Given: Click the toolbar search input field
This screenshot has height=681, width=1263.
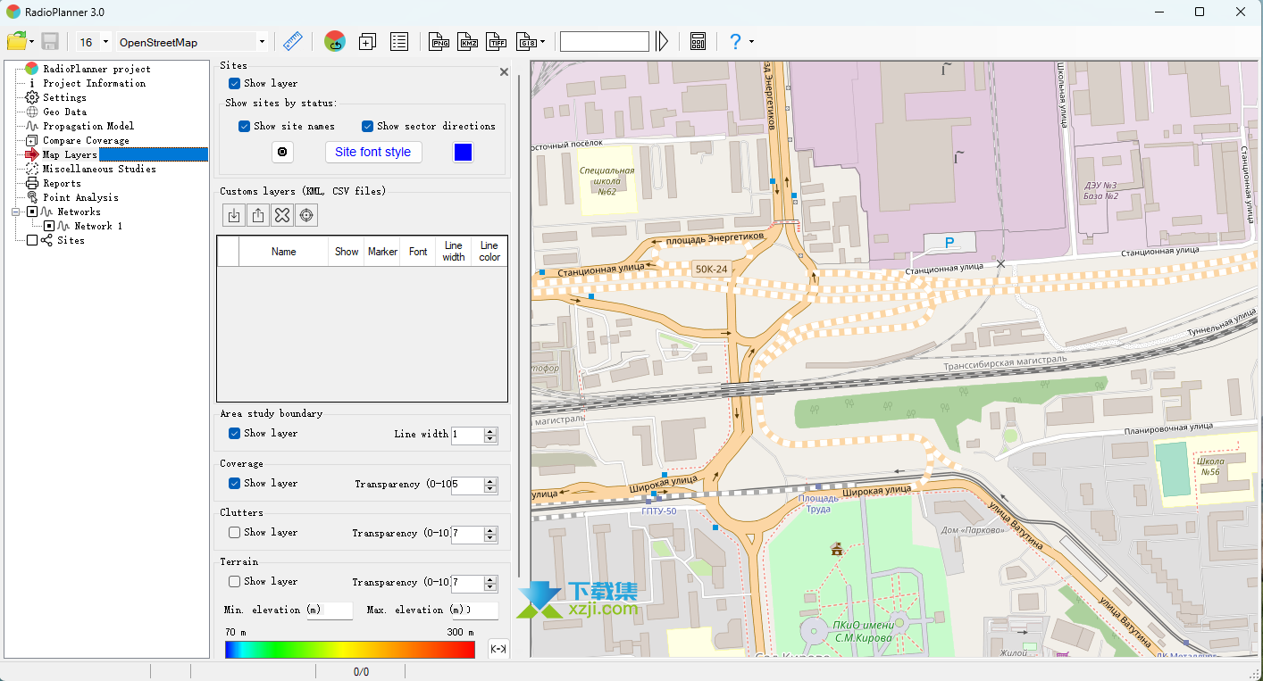Looking at the screenshot, I should click(605, 42).
